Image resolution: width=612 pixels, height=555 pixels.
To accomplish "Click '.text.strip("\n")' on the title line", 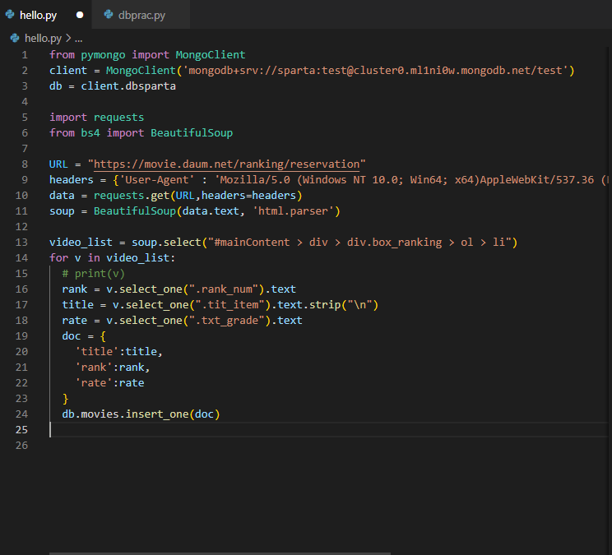I will (x=325, y=304).
